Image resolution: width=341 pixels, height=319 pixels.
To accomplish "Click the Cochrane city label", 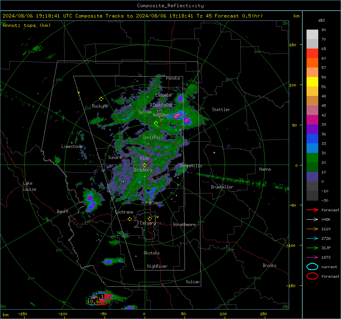I will coord(124,212).
